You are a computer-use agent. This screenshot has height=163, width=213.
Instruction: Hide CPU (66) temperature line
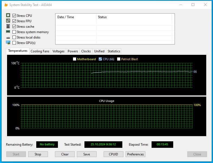coord(100,59)
